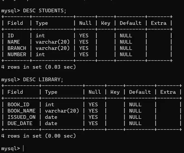184x153 pixels.
Task: Select the BRANCH field cell
Action: coord(17,48)
